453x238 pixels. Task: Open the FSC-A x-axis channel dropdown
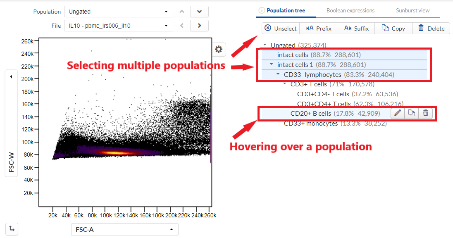pyautogui.click(x=124, y=230)
